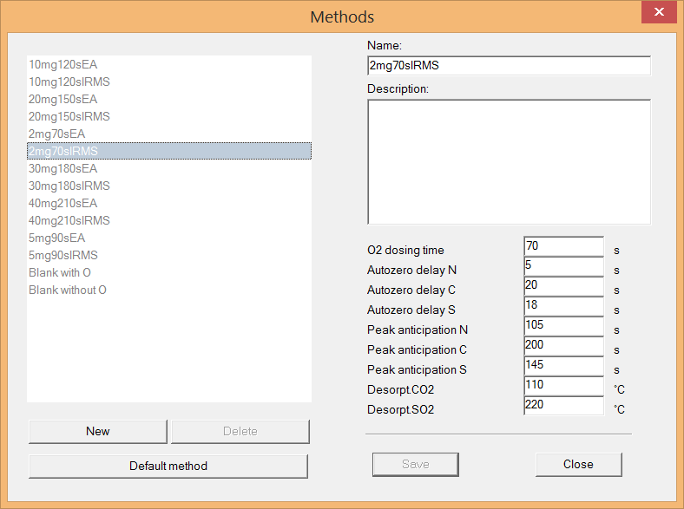Focus the Description text area
Image resolution: width=684 pixels, height=509 pixels.
(x=508, y=162)
